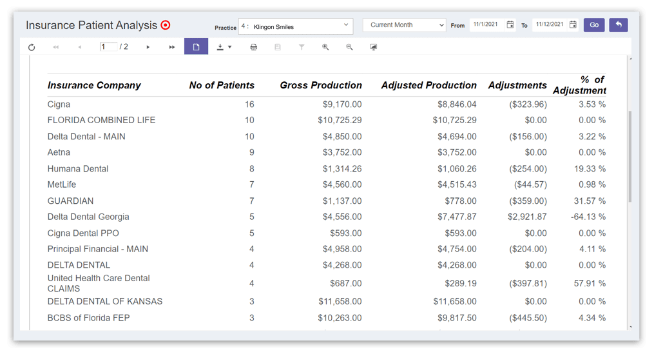654x356 pixels.
Task: Click the Adjustments column header
Action: [x=517, y=85]
